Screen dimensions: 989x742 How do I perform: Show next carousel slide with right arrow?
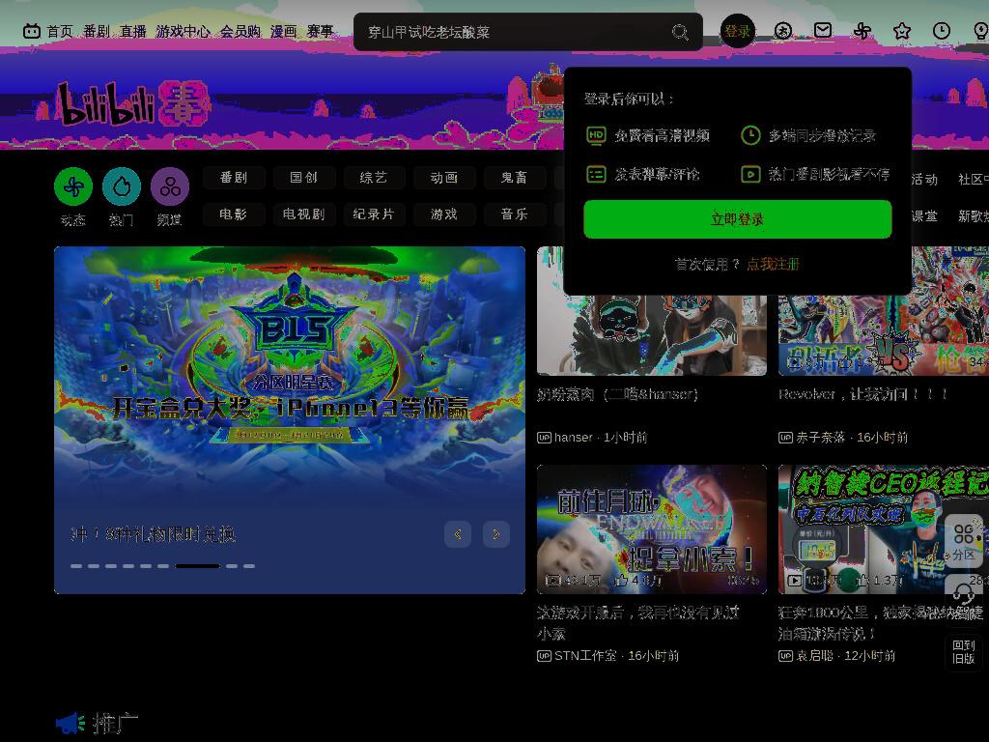point(496,534)
